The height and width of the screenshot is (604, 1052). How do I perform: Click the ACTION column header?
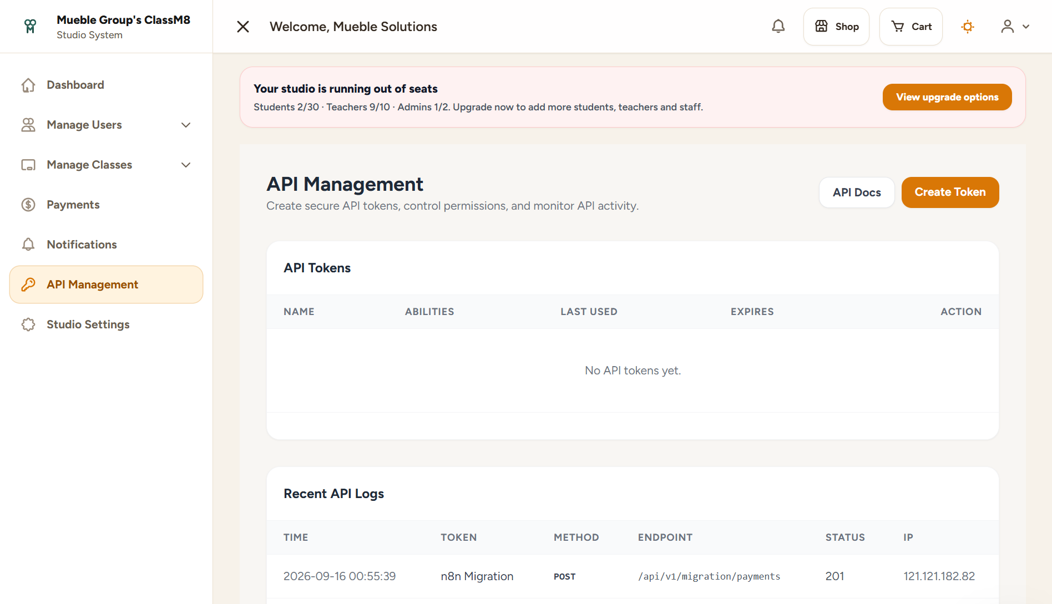961,312
